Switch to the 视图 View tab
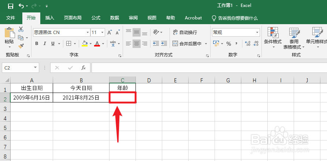 [x=152, y=18]
